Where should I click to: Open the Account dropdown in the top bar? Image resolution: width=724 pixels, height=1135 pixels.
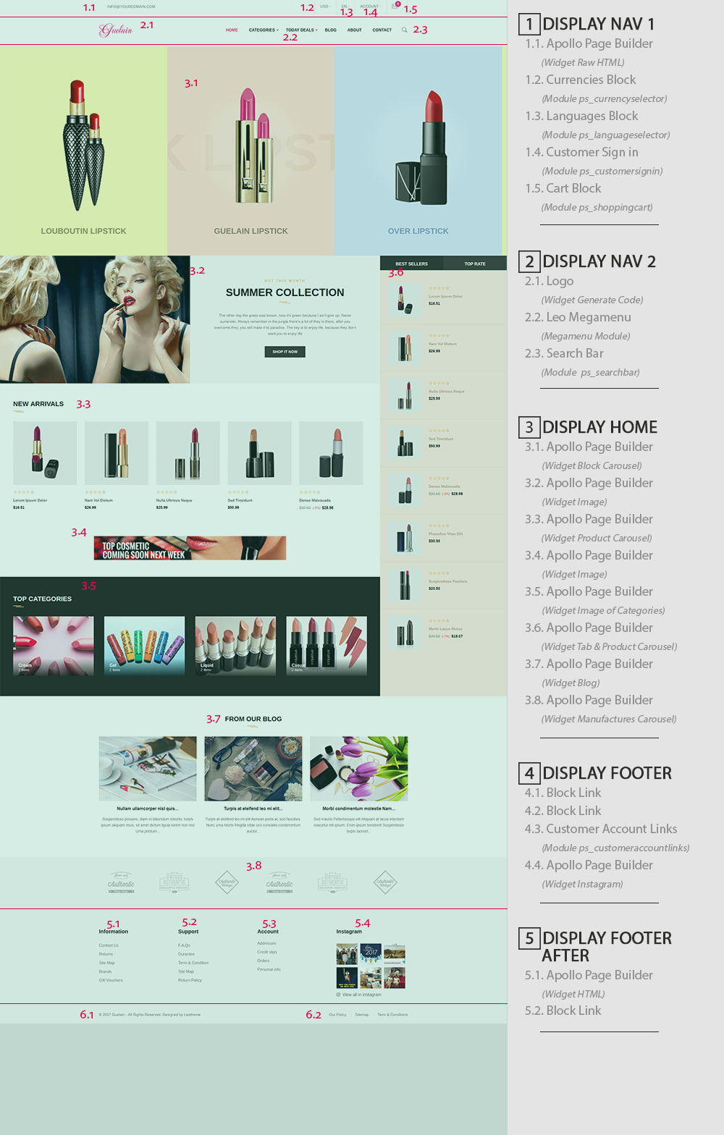[x=370, y=7]
